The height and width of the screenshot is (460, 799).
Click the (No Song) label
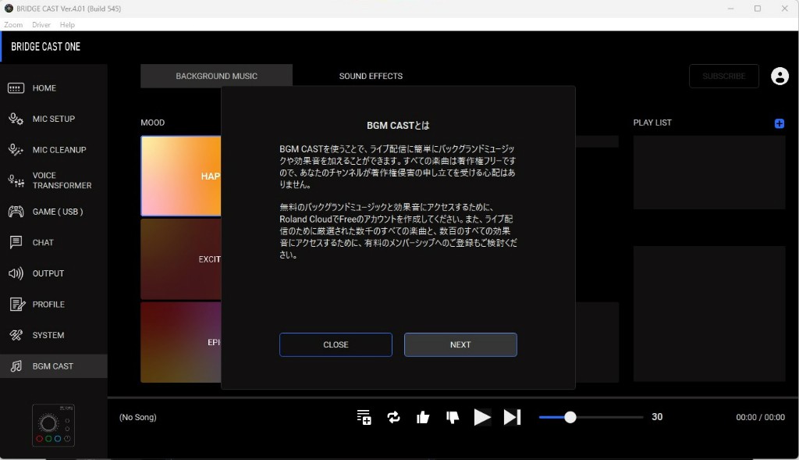pos(137,417)
